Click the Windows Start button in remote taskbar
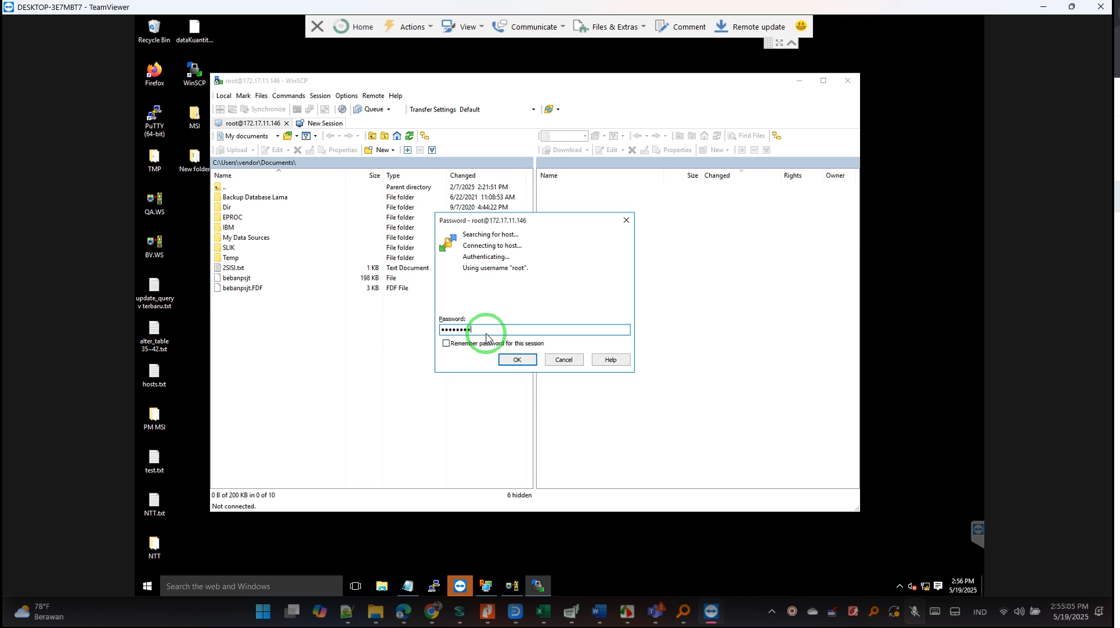 [x=147, y=586]
